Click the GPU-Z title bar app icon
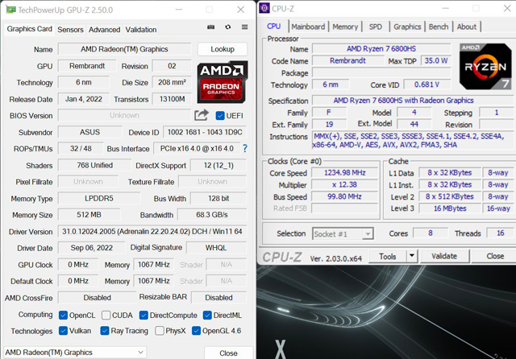Image resolution: width=516 pixels, height=359 pixels. tap(9, 9)
